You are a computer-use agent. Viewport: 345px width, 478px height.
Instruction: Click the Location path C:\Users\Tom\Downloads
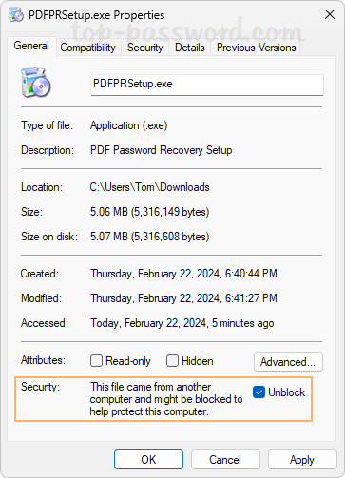tap(149, 187)
